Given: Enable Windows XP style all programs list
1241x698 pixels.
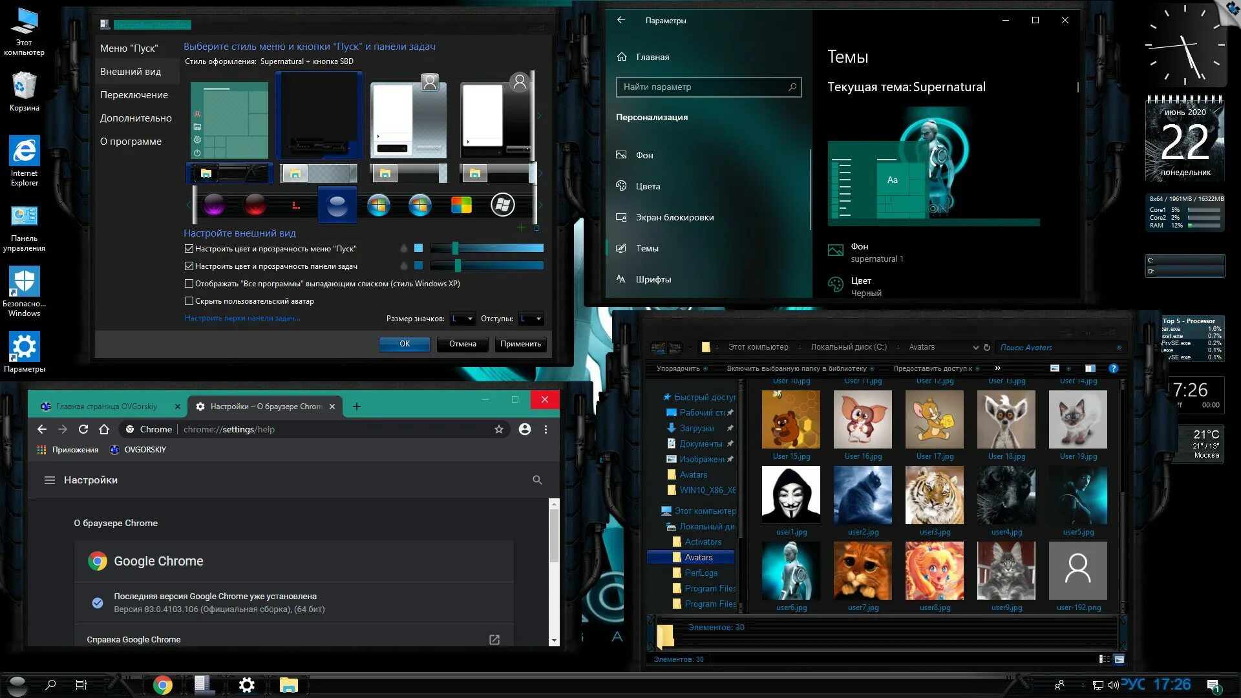Looking at the screenshot, I should pyautogui.click(x=189, y=284).
